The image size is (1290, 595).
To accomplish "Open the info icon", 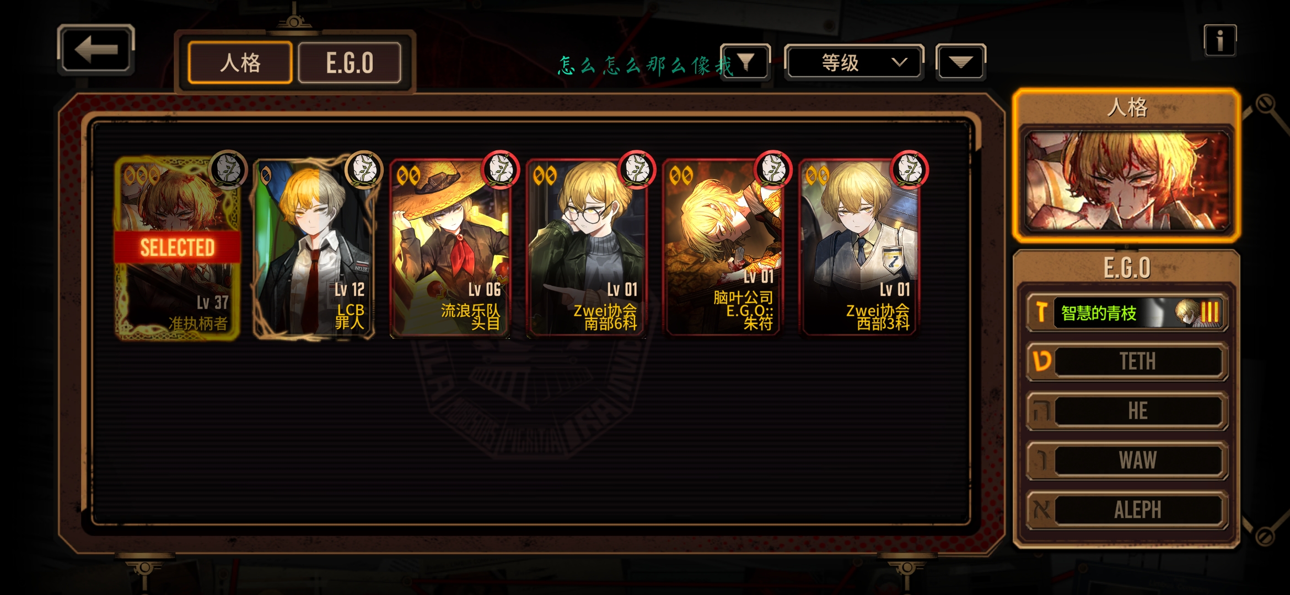I will click(x=1220, y=40).
